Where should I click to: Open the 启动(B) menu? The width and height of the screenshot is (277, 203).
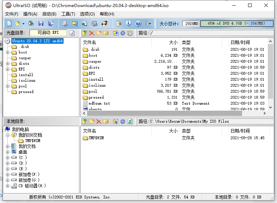(49, 14)
